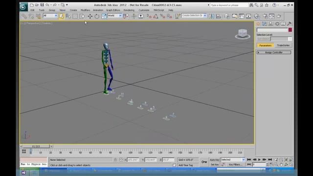This screenshot has height=176, width=313.
Task: Open the Create menu
Action: tap(73, 10)
